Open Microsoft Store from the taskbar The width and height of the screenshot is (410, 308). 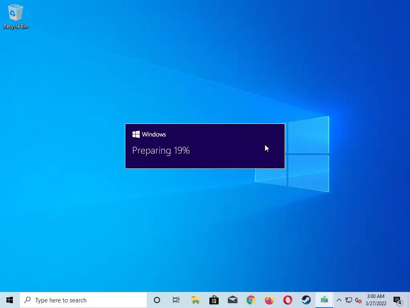pyautogui.click(x=214, y=300)
